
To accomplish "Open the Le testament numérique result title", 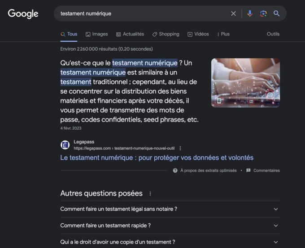I will tap(157, 157).
